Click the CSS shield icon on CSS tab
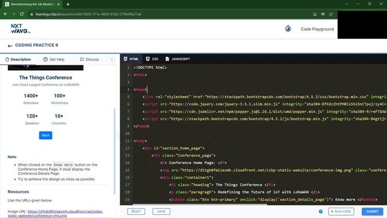Screen dimensions: 387x218 point(148,59)
